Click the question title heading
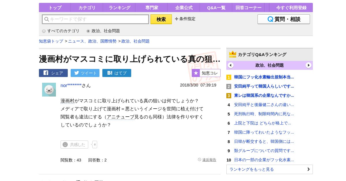346x181 pixels. [x=130, y=59]
